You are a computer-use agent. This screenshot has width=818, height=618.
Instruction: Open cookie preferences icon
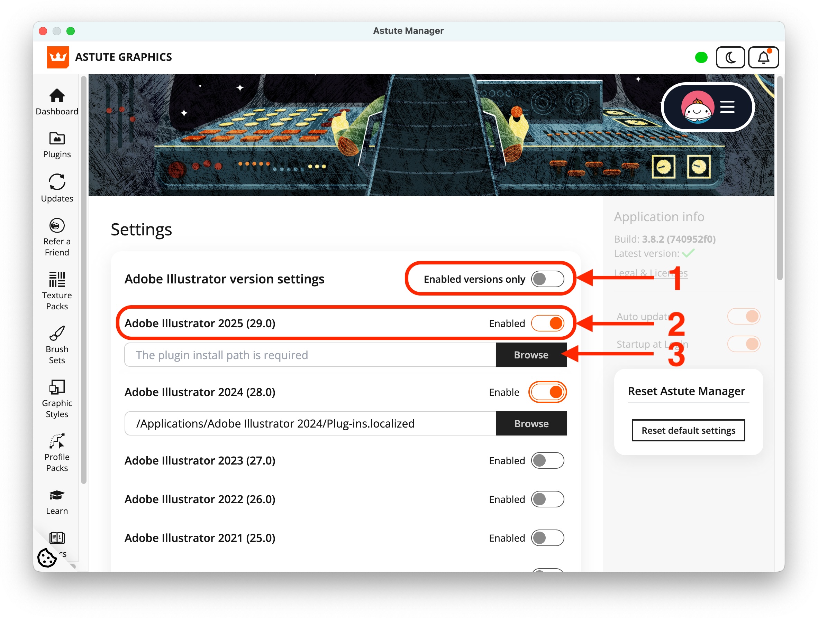(47, 558)
